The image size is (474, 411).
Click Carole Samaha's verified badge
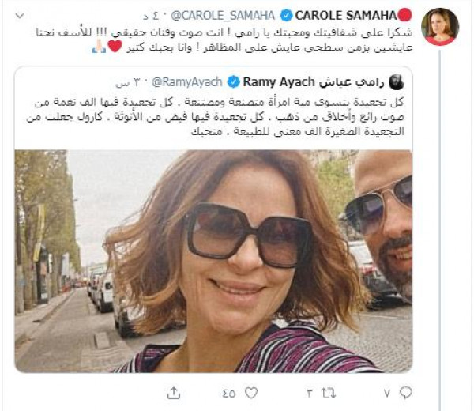click(286, 15)
